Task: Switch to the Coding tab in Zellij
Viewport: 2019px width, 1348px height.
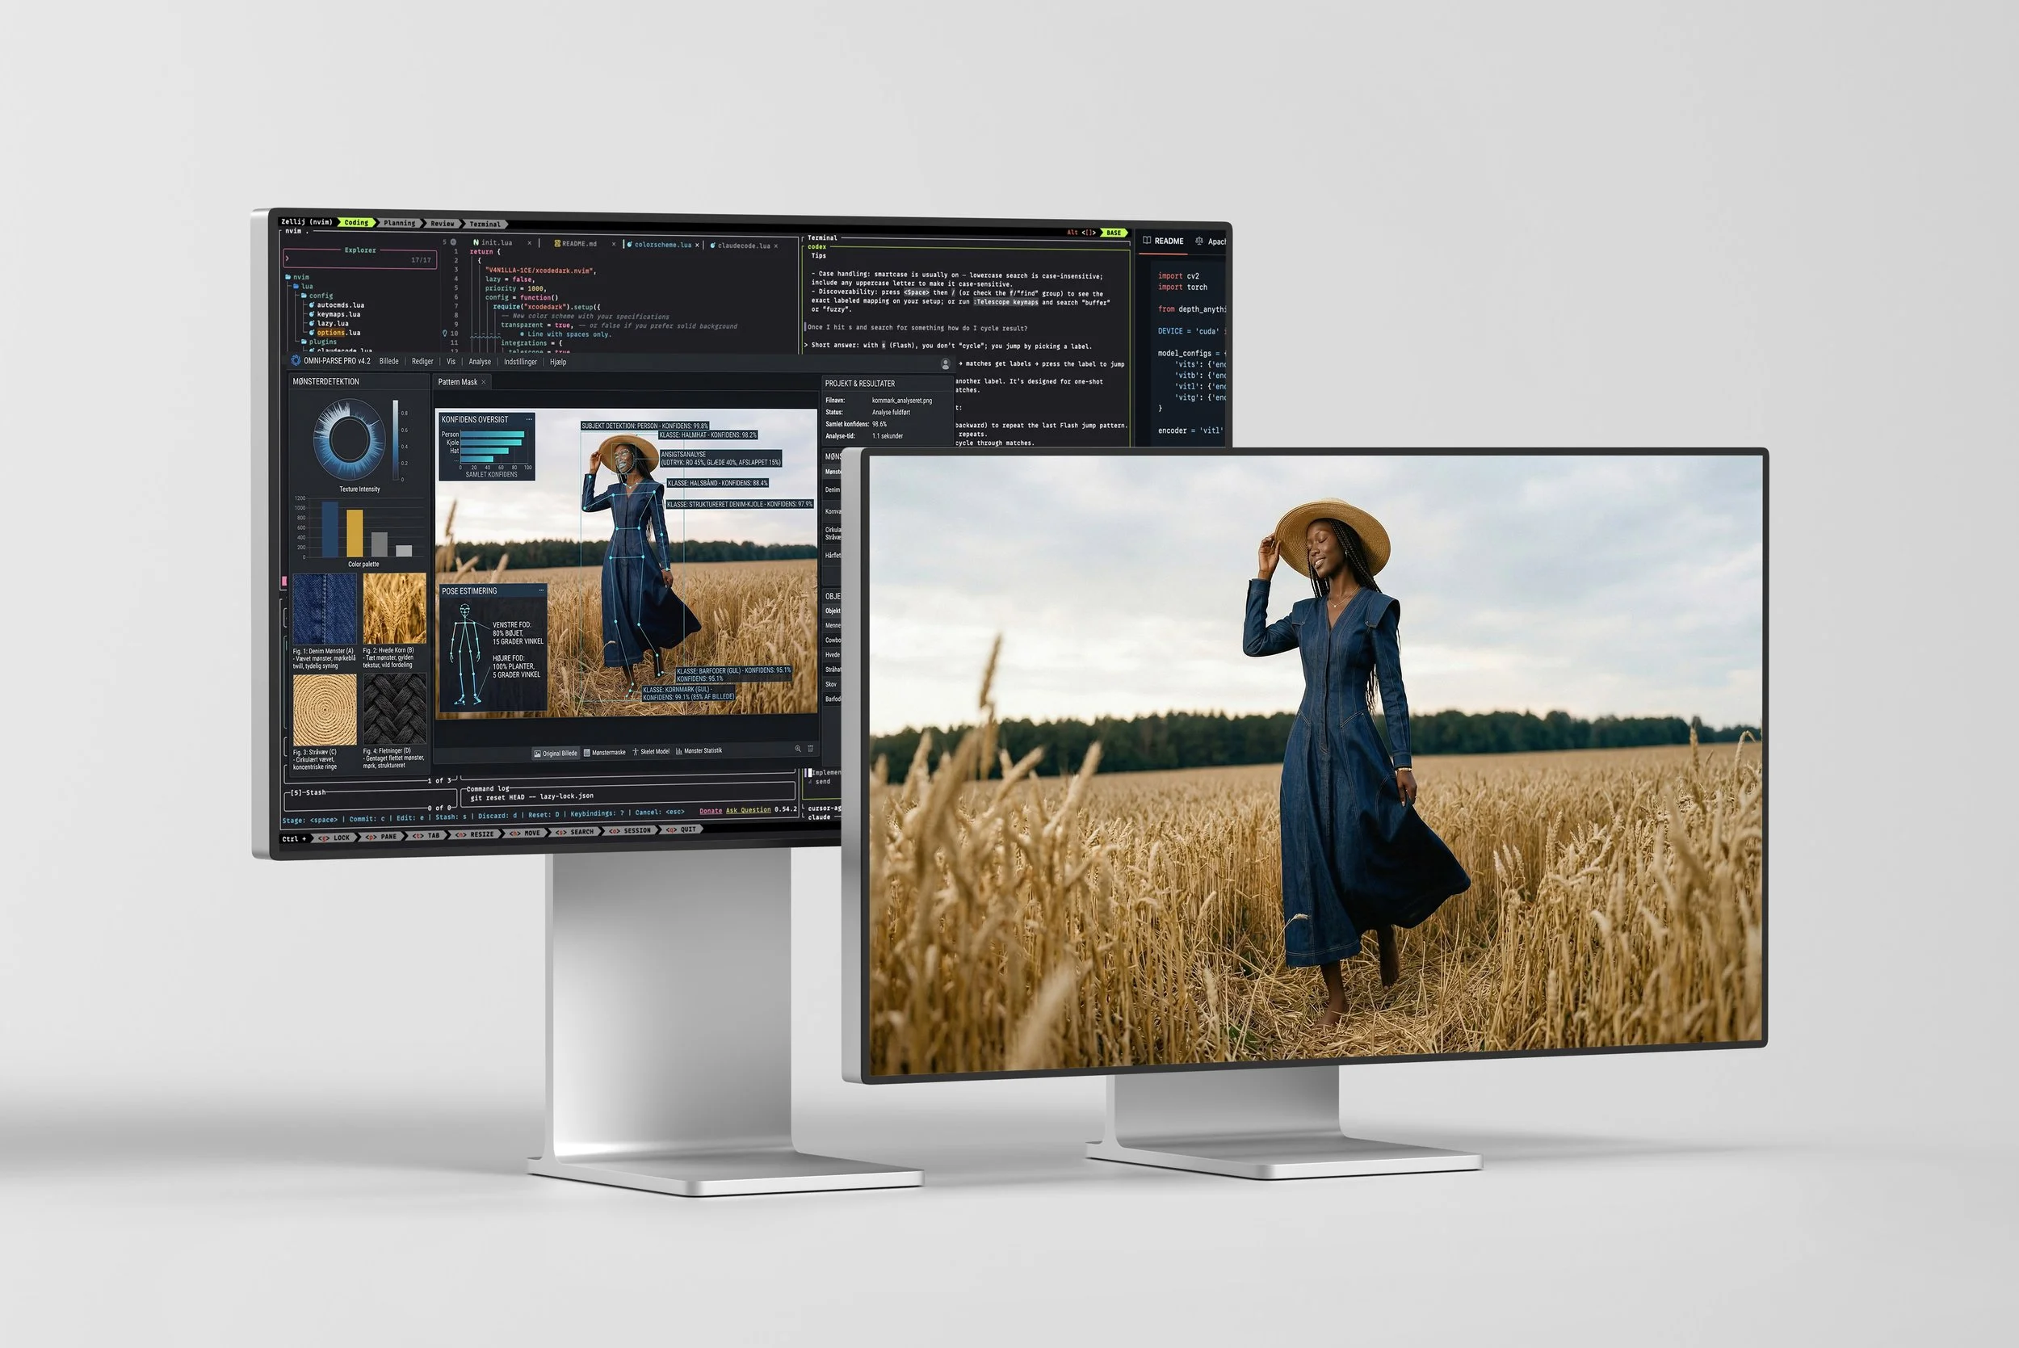Action: point(356,223)
